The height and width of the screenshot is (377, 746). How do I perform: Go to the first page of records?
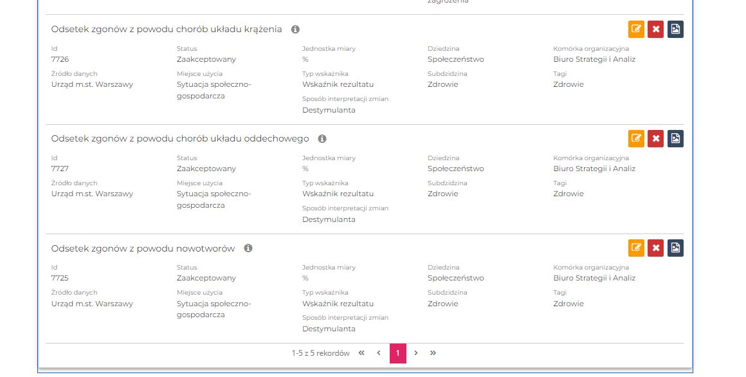point(361,353)
